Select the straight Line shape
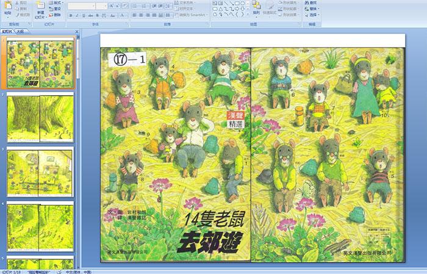 [226, 3]
